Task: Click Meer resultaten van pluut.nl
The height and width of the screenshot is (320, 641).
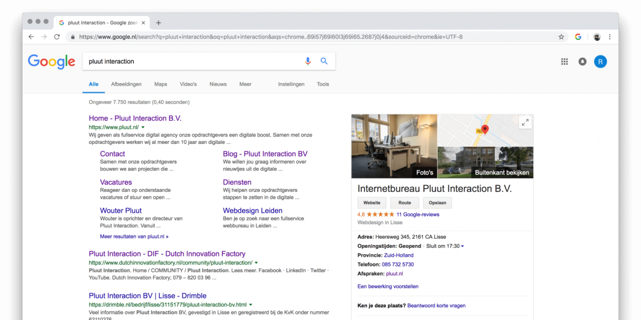Action: coord(134,236)
